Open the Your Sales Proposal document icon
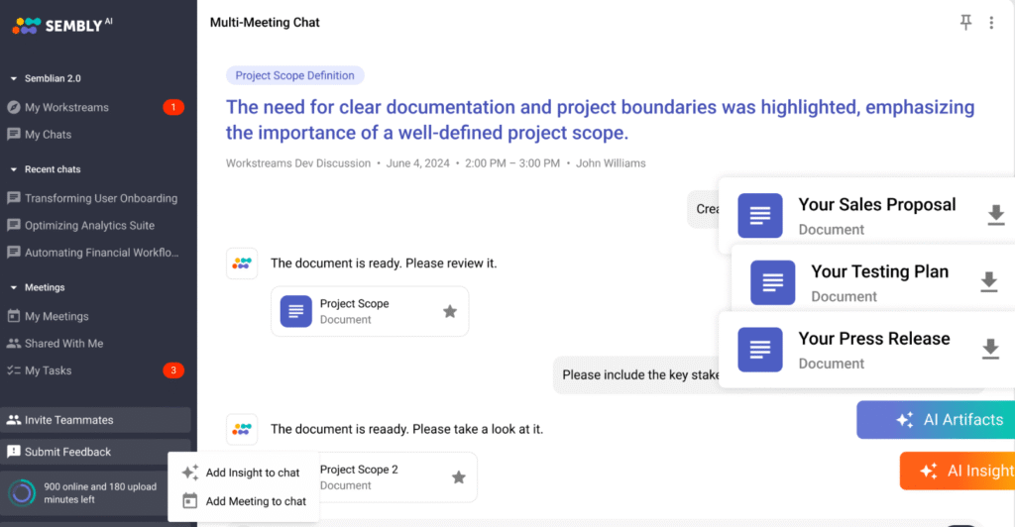 760,215
